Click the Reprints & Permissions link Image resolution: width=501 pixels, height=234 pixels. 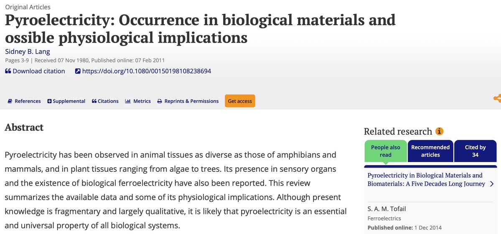191,101
